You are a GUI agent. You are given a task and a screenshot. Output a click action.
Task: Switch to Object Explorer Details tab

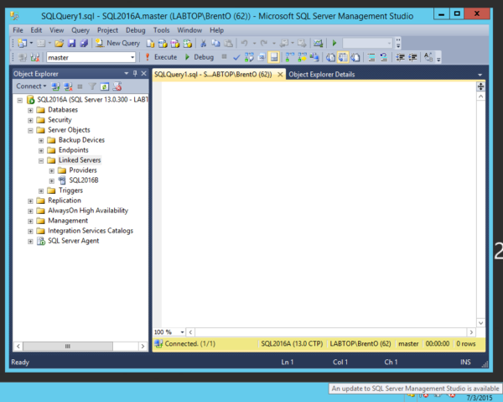pyautogui.click(x=321, y=74)
